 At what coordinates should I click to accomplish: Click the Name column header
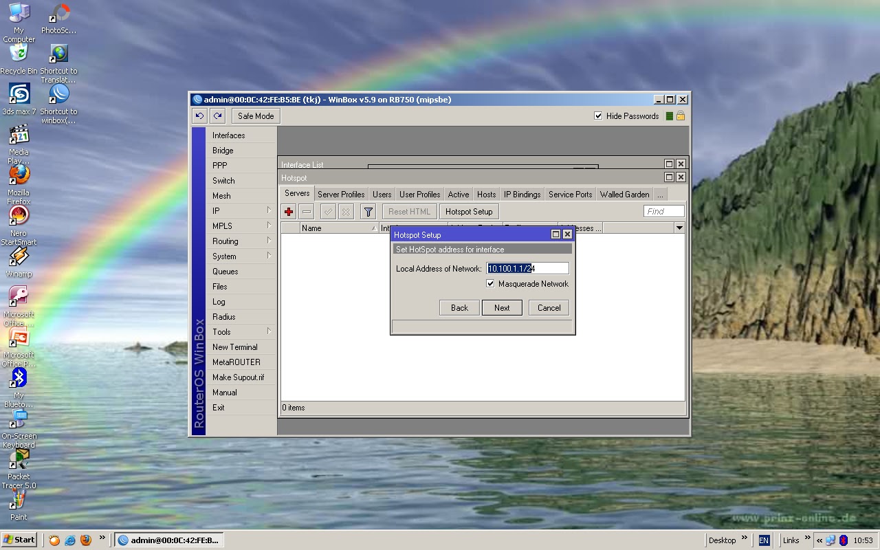click(x=339, y=228)
